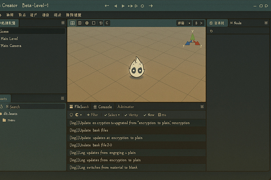
Task: Open the inspector panel hamburger menu
Action: coord(266,23)
